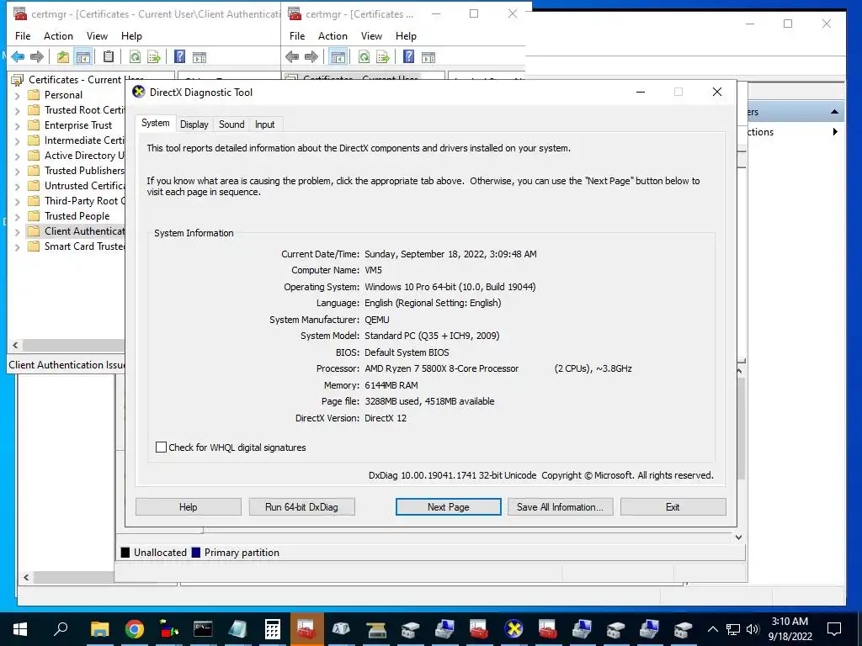
Task: Expand the Trusted Publishers folder
Action: (x=17, y=171)
